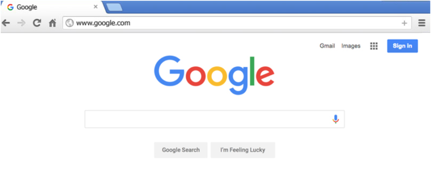Click the Google Search button

181,150
